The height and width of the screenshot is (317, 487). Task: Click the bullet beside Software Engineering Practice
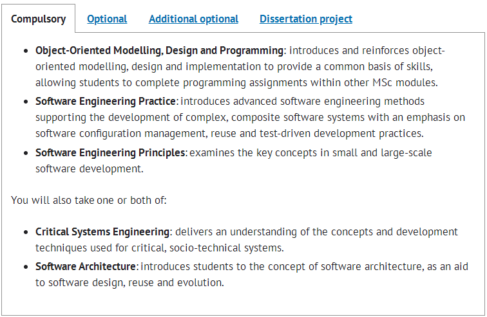click(26, 102)
